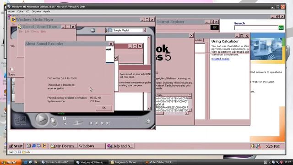Click OK in About Sound Recorder dialog
The image size is (293, 165).
tap(104, 108)
